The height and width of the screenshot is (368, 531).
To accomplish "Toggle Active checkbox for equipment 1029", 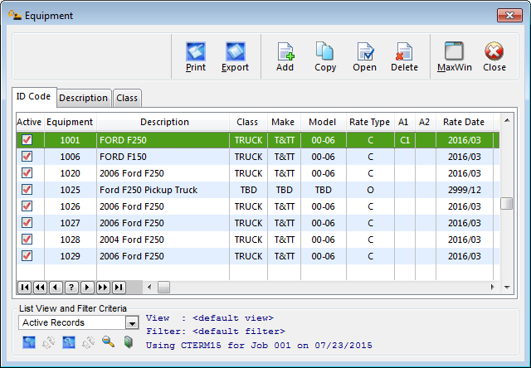I will point(27,256).
